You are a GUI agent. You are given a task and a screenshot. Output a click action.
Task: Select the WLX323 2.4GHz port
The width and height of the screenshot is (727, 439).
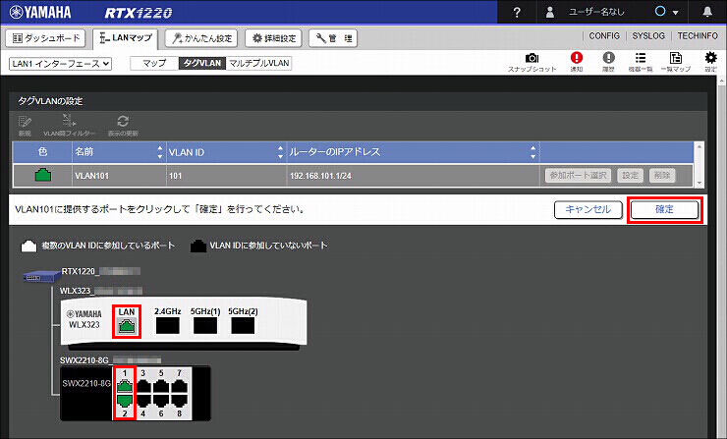coord(167,325)
